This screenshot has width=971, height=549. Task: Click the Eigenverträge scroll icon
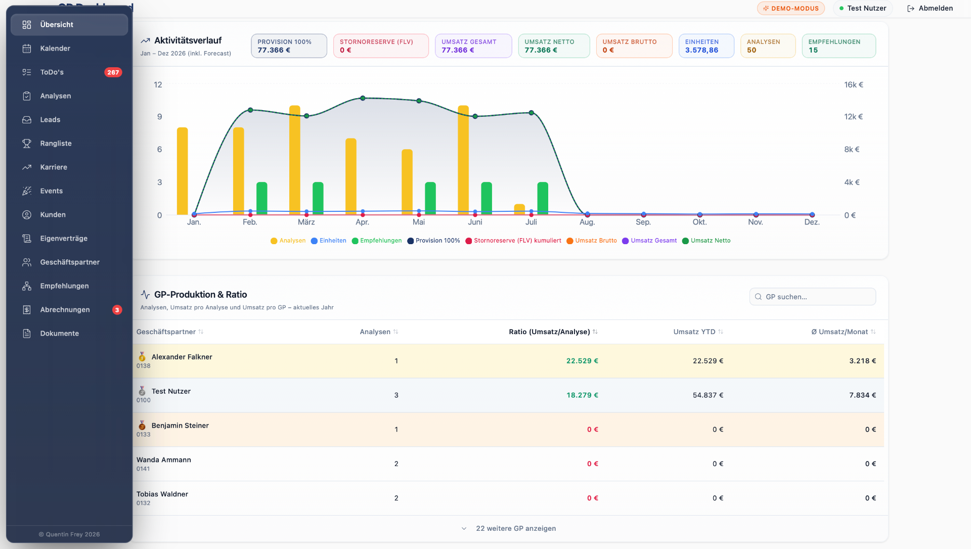click(x=27, y=239)
